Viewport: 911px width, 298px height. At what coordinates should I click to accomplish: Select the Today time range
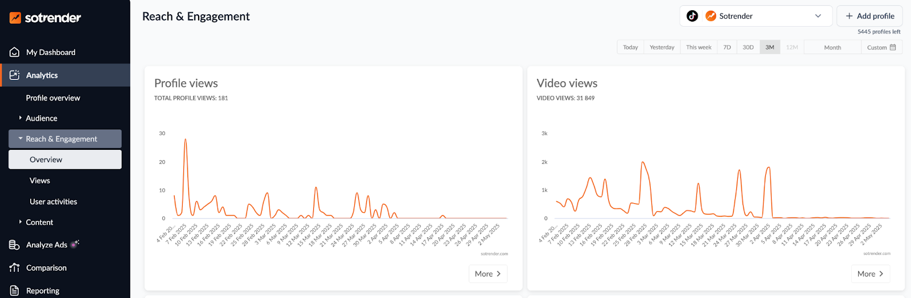tap(630, 47)
